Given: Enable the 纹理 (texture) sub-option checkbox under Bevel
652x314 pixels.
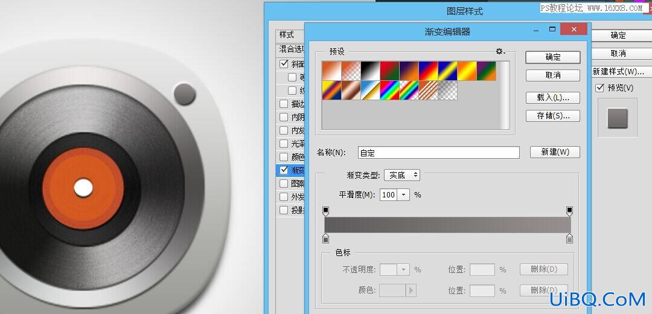Looking at the screenshot, I should tap(292, 90).
